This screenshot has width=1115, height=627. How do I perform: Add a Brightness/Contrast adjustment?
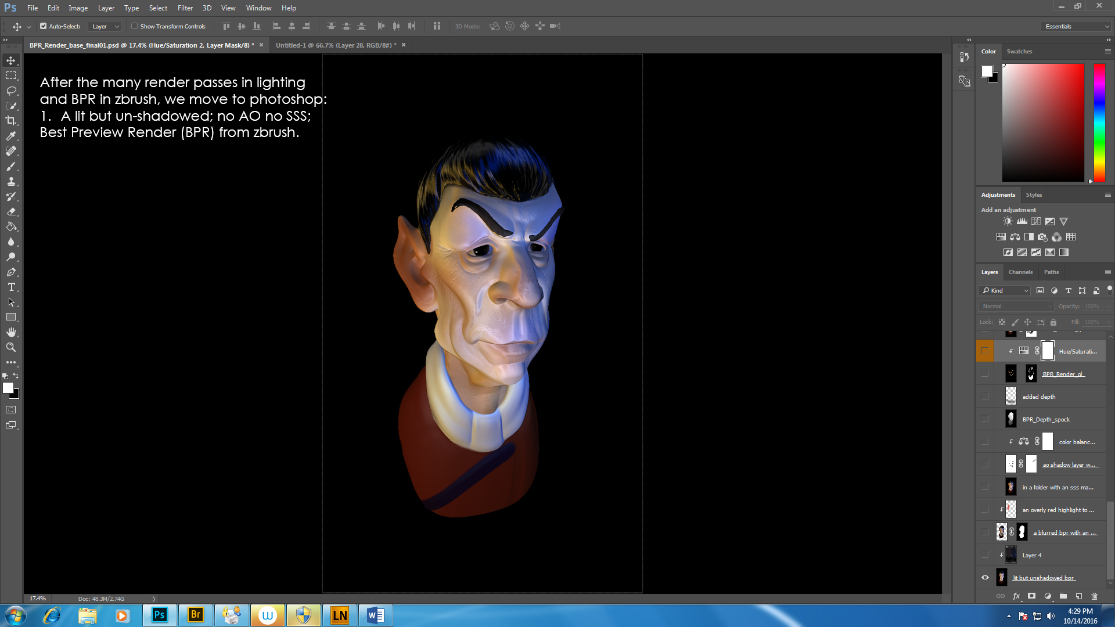click(x=1008, y=221)
